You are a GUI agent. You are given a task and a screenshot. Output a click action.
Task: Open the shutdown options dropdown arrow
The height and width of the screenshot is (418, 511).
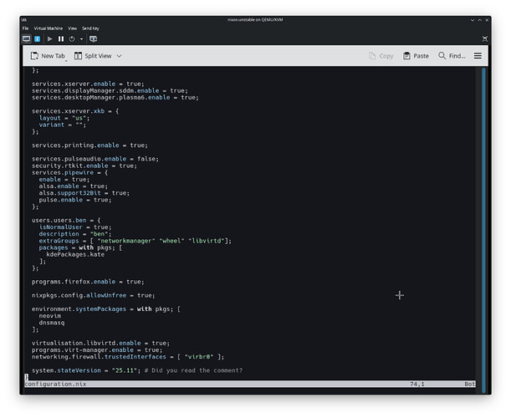point(81,39)
